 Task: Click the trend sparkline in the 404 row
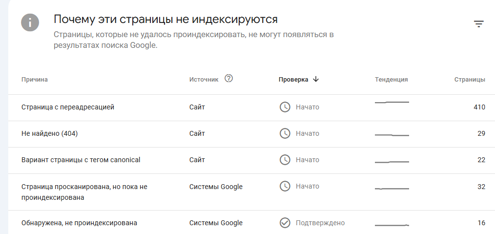392,135
